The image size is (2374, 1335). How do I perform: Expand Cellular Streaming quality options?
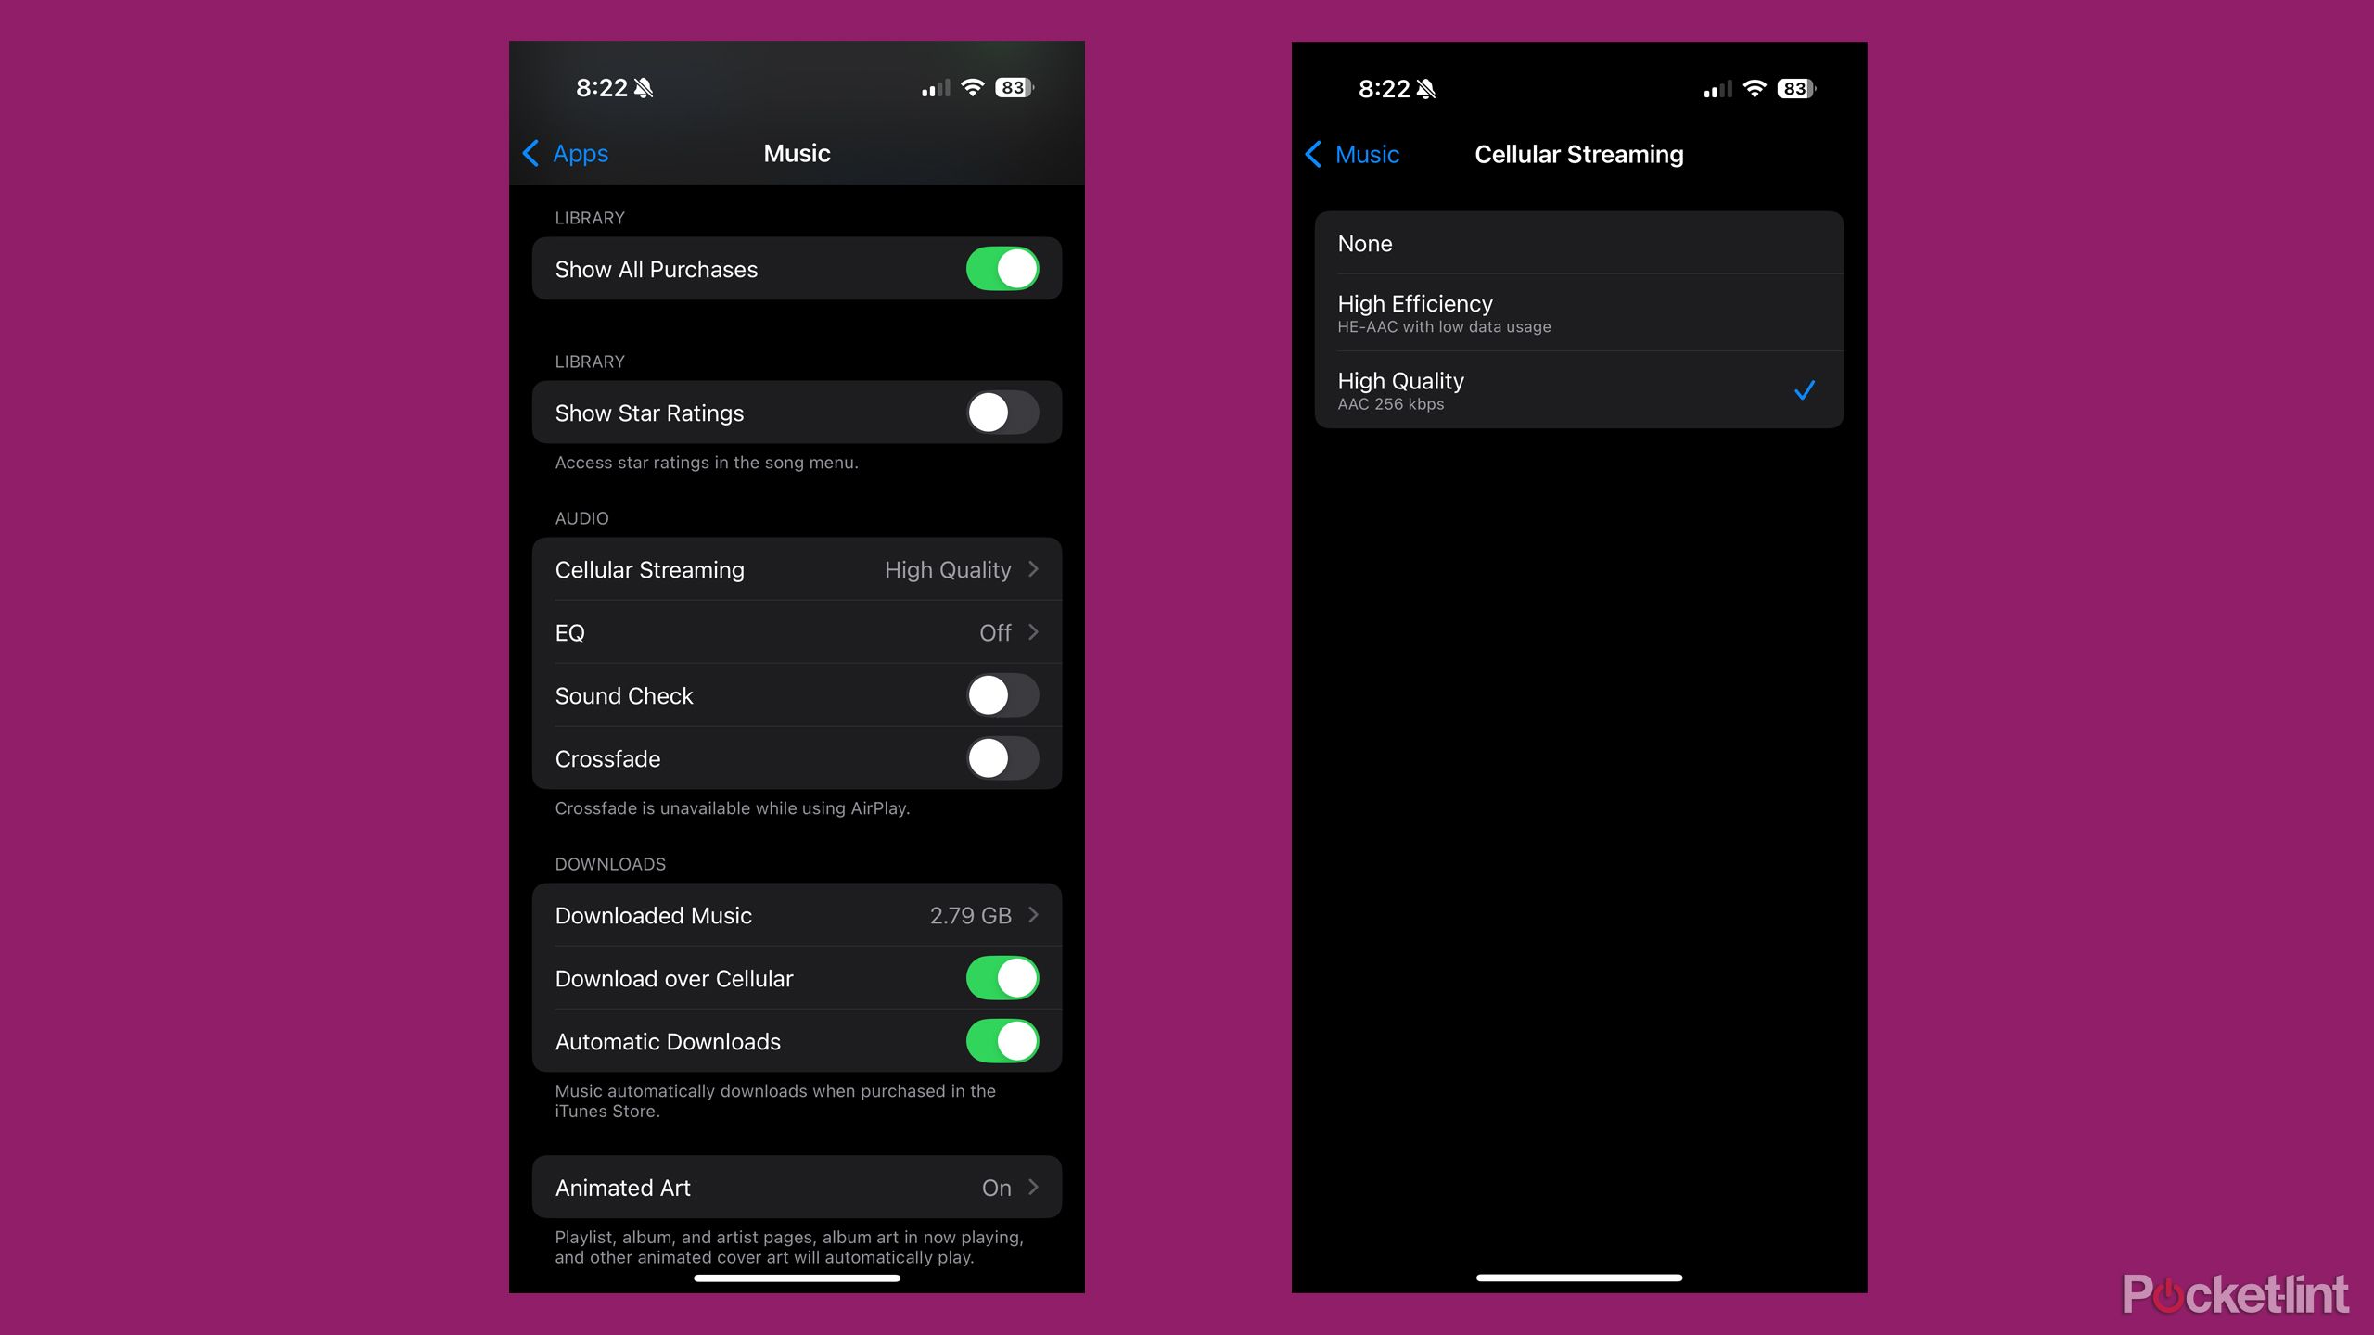pyautogui.click(x=798, y=569)
